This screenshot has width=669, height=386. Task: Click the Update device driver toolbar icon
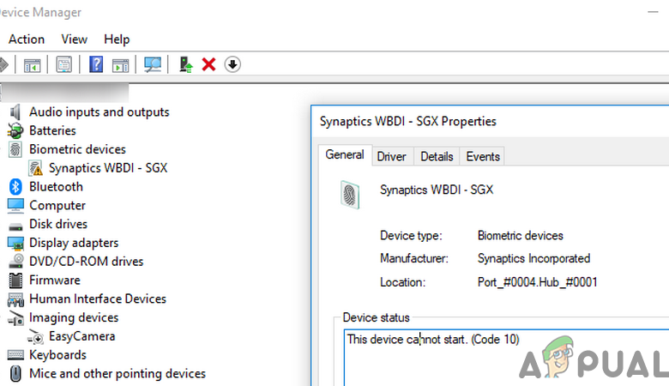tap(185, 64)
